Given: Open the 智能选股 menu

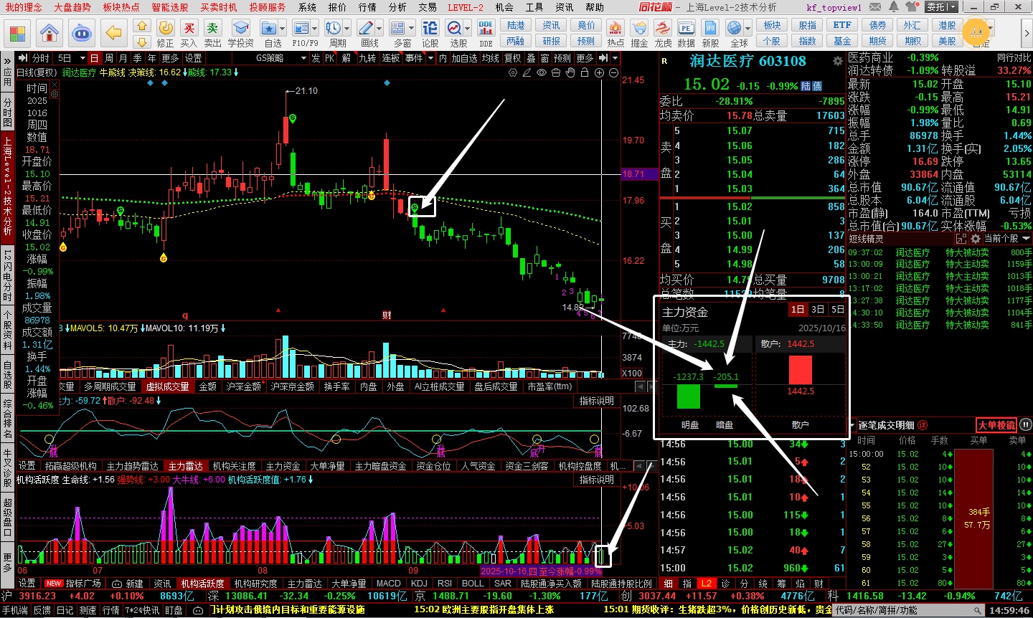Looking at the screenshot, I should (170, 7).
